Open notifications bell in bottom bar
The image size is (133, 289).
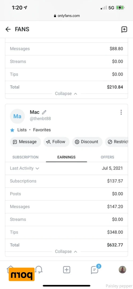tap(39, 270)
